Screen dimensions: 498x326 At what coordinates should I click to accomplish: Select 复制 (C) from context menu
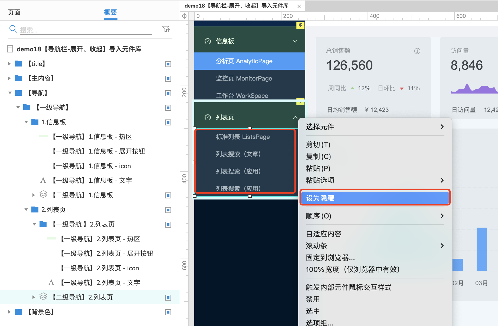tap(375, 157)
